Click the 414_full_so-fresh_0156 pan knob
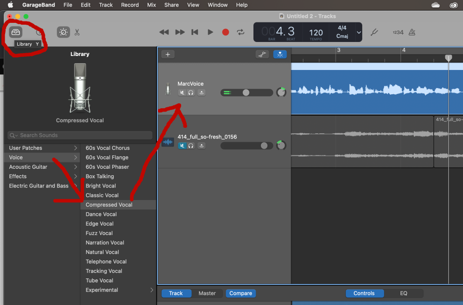The height and width of the screenshot is (305, 463). (281, 146)
